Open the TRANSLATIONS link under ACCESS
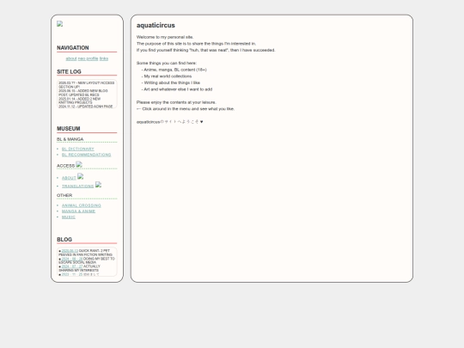 click(78, 186)
